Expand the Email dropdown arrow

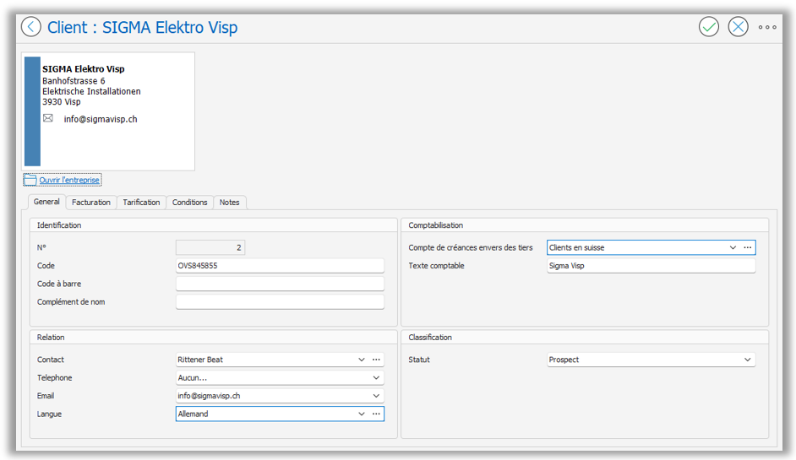coord(376,396)
